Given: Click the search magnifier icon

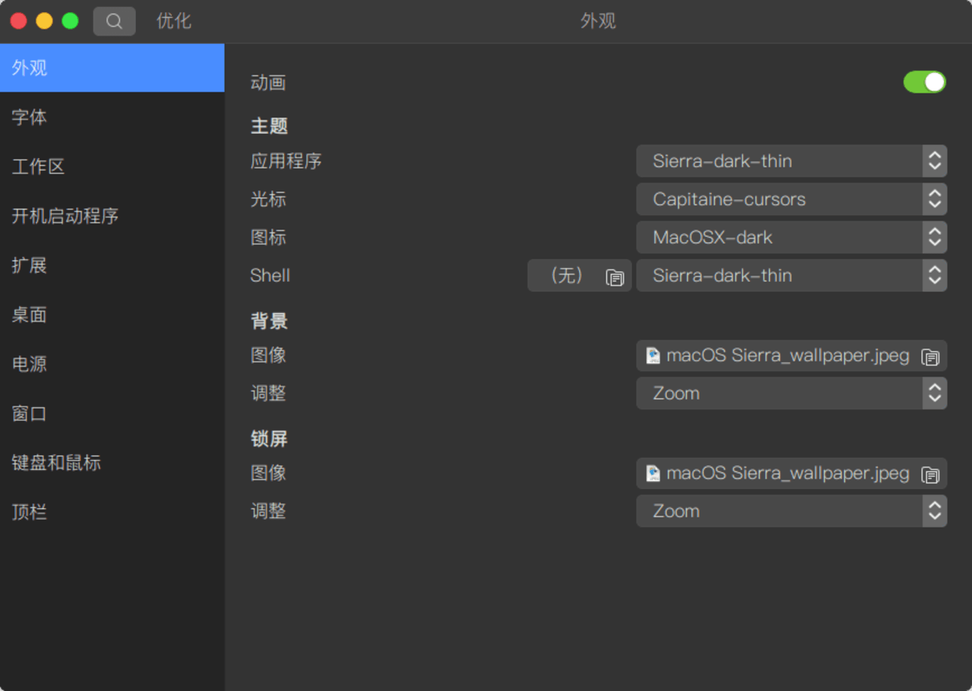Looking at the screenshot, I should (x=114, y=21).
